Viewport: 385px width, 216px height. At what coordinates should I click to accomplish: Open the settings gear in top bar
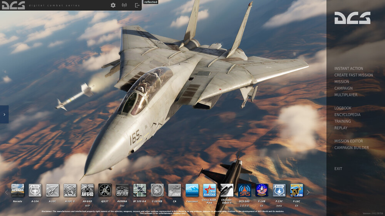(x=113, y=5)
